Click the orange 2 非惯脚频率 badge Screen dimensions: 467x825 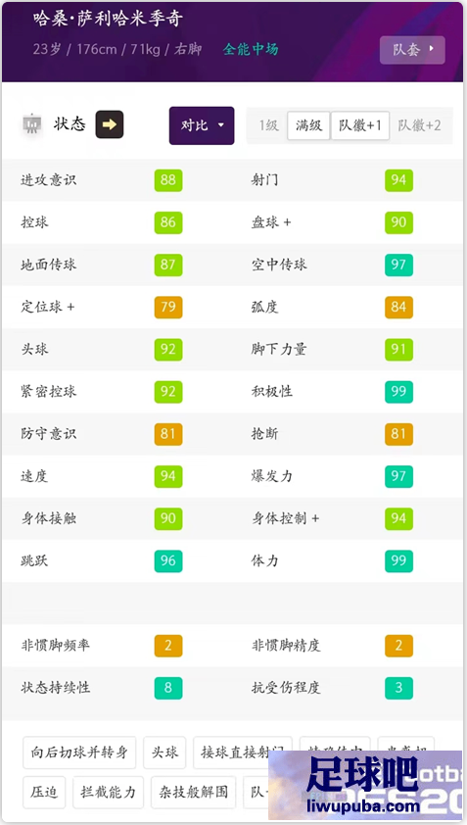click(168, 646)
